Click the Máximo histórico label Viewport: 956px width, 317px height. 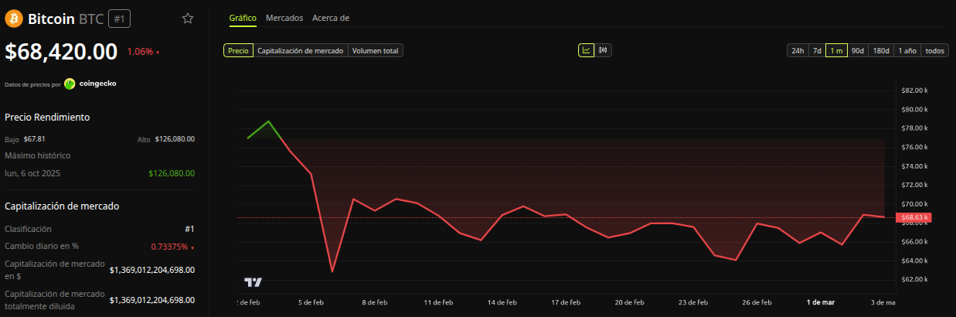tap(37, 155)
